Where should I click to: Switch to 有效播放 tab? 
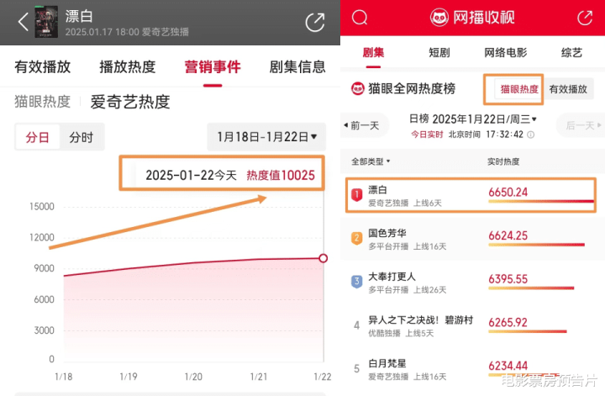pyautogui.click(x=43, y=66)
